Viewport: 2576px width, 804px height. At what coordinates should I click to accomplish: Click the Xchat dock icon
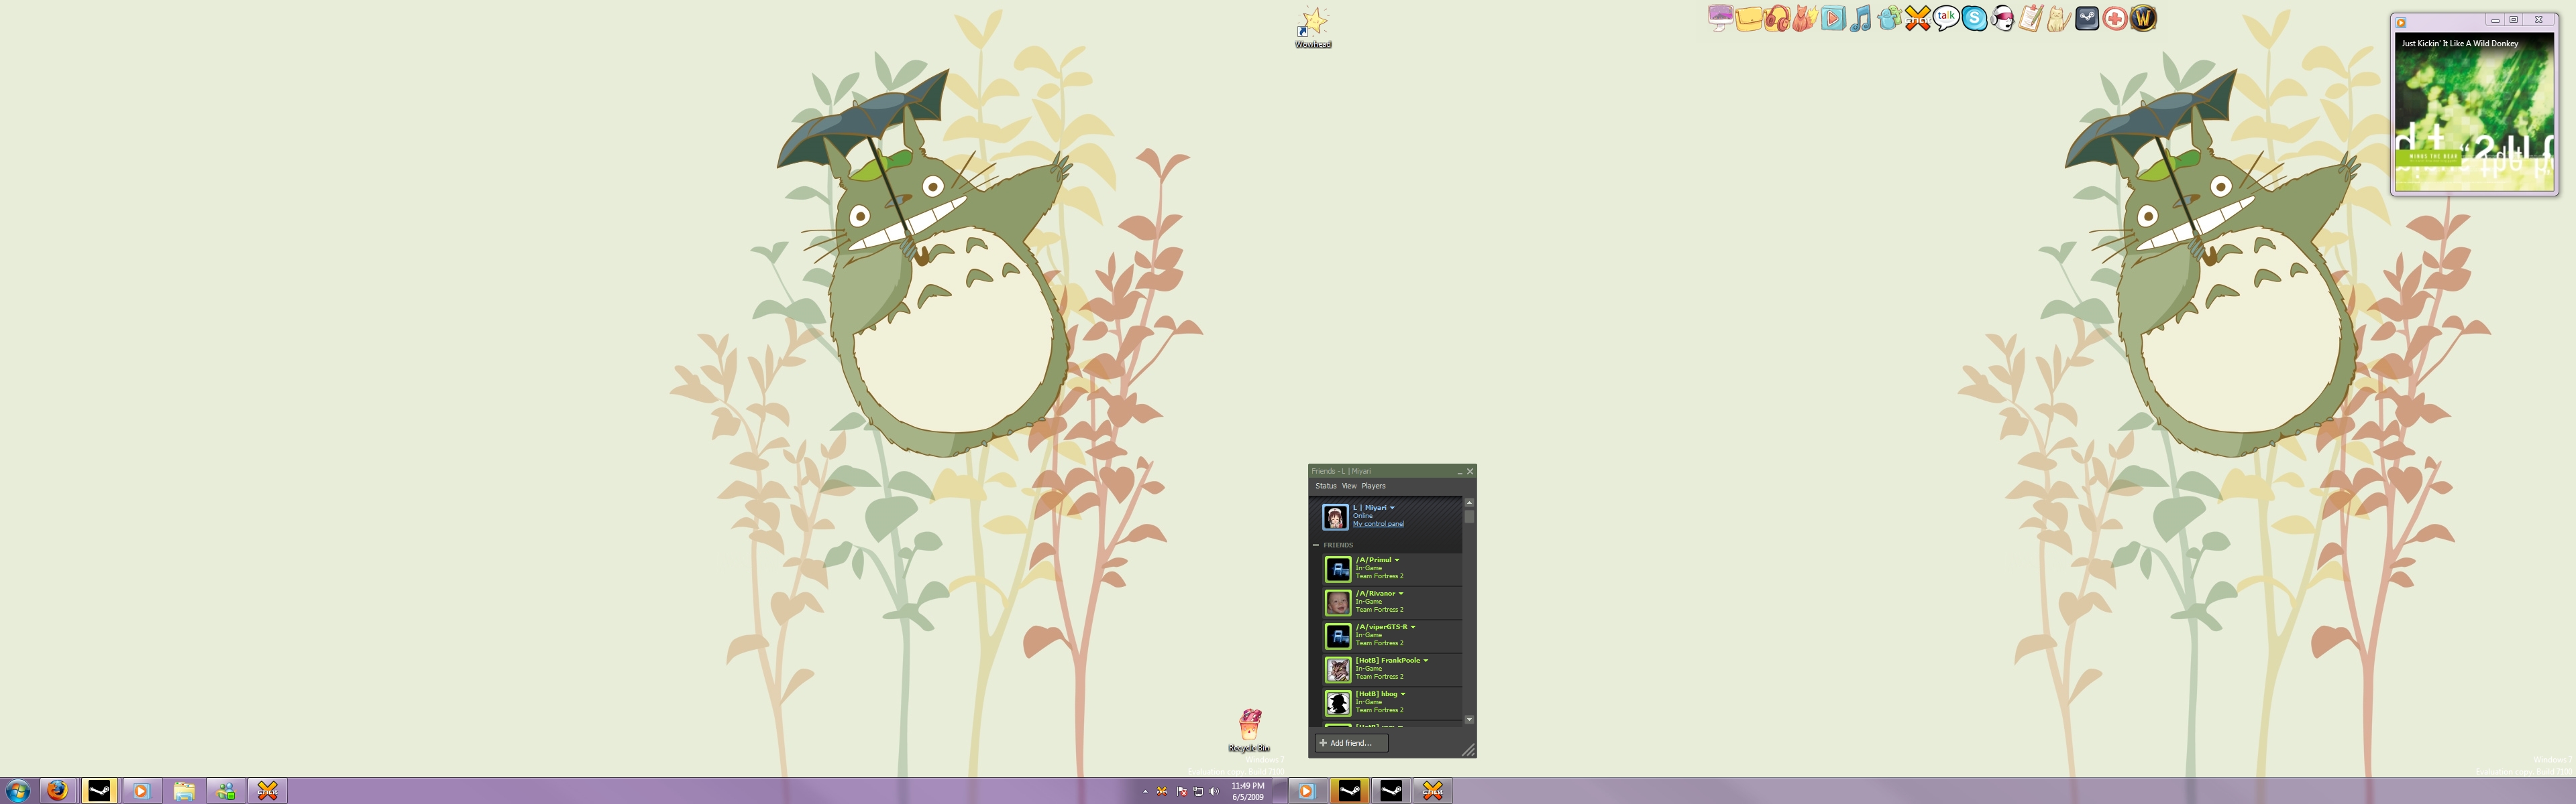tap(1917, 19)
